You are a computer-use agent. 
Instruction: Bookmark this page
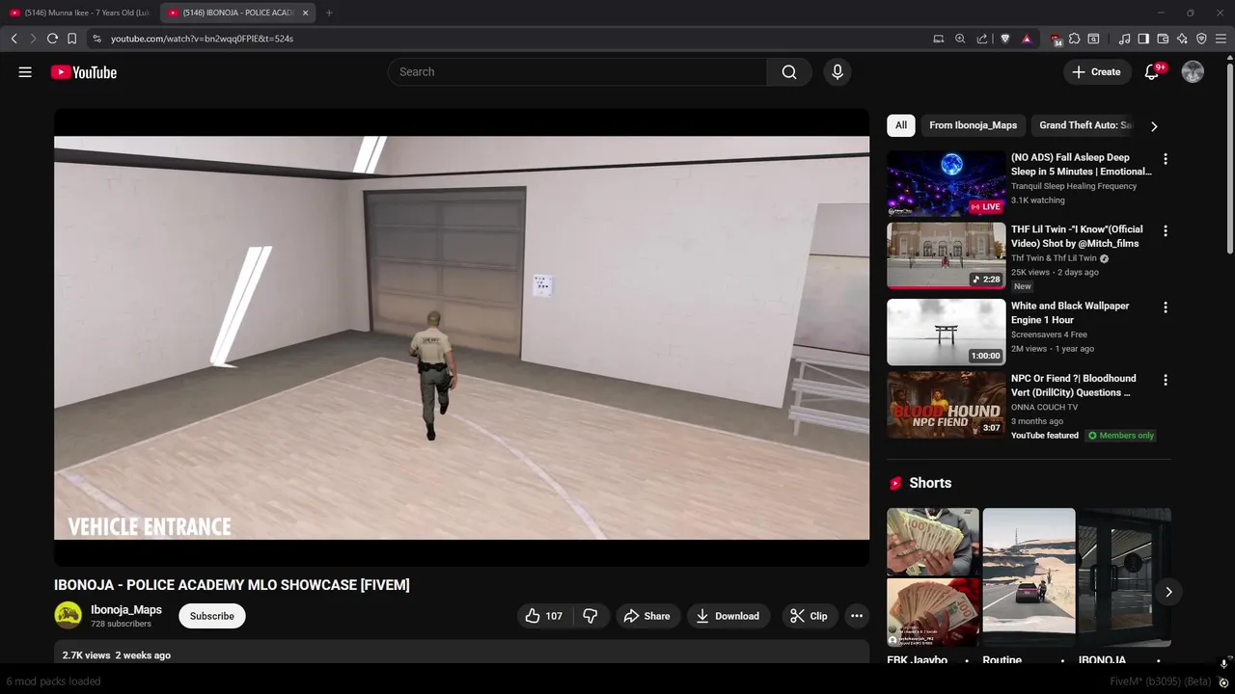click(71, 39)
